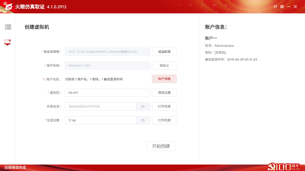Minimize the 火眼仿真取证 window
This screenshot has width=305, height=171.
pyautogui.click(x=289, y=7)
